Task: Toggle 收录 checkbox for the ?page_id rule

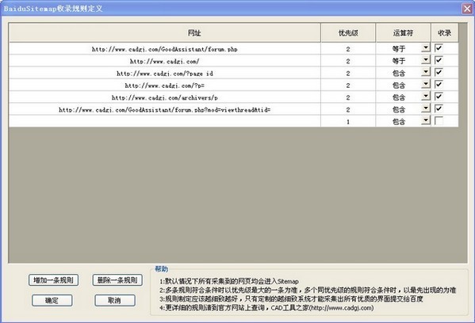Action: pyautogui.click(x=439, y=72)
